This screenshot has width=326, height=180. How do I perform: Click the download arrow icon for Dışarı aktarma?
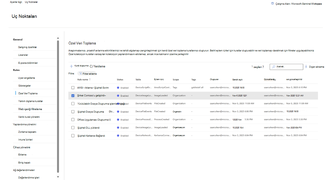pyautogui.click(x=306, y=66)
